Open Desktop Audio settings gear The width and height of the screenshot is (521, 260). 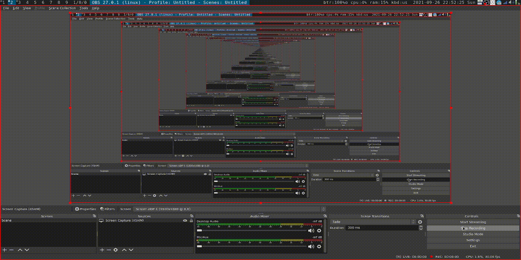tap(319, 231)
